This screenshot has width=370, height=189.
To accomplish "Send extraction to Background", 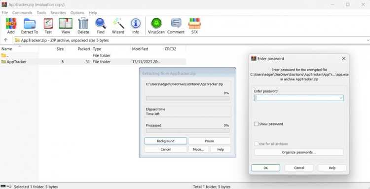I will (166, 141).
